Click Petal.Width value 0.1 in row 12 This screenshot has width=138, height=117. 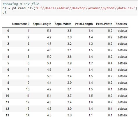[110, 109]
